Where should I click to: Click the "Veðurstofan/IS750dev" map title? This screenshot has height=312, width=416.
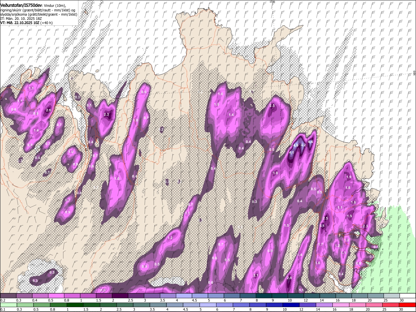(21, 5)
